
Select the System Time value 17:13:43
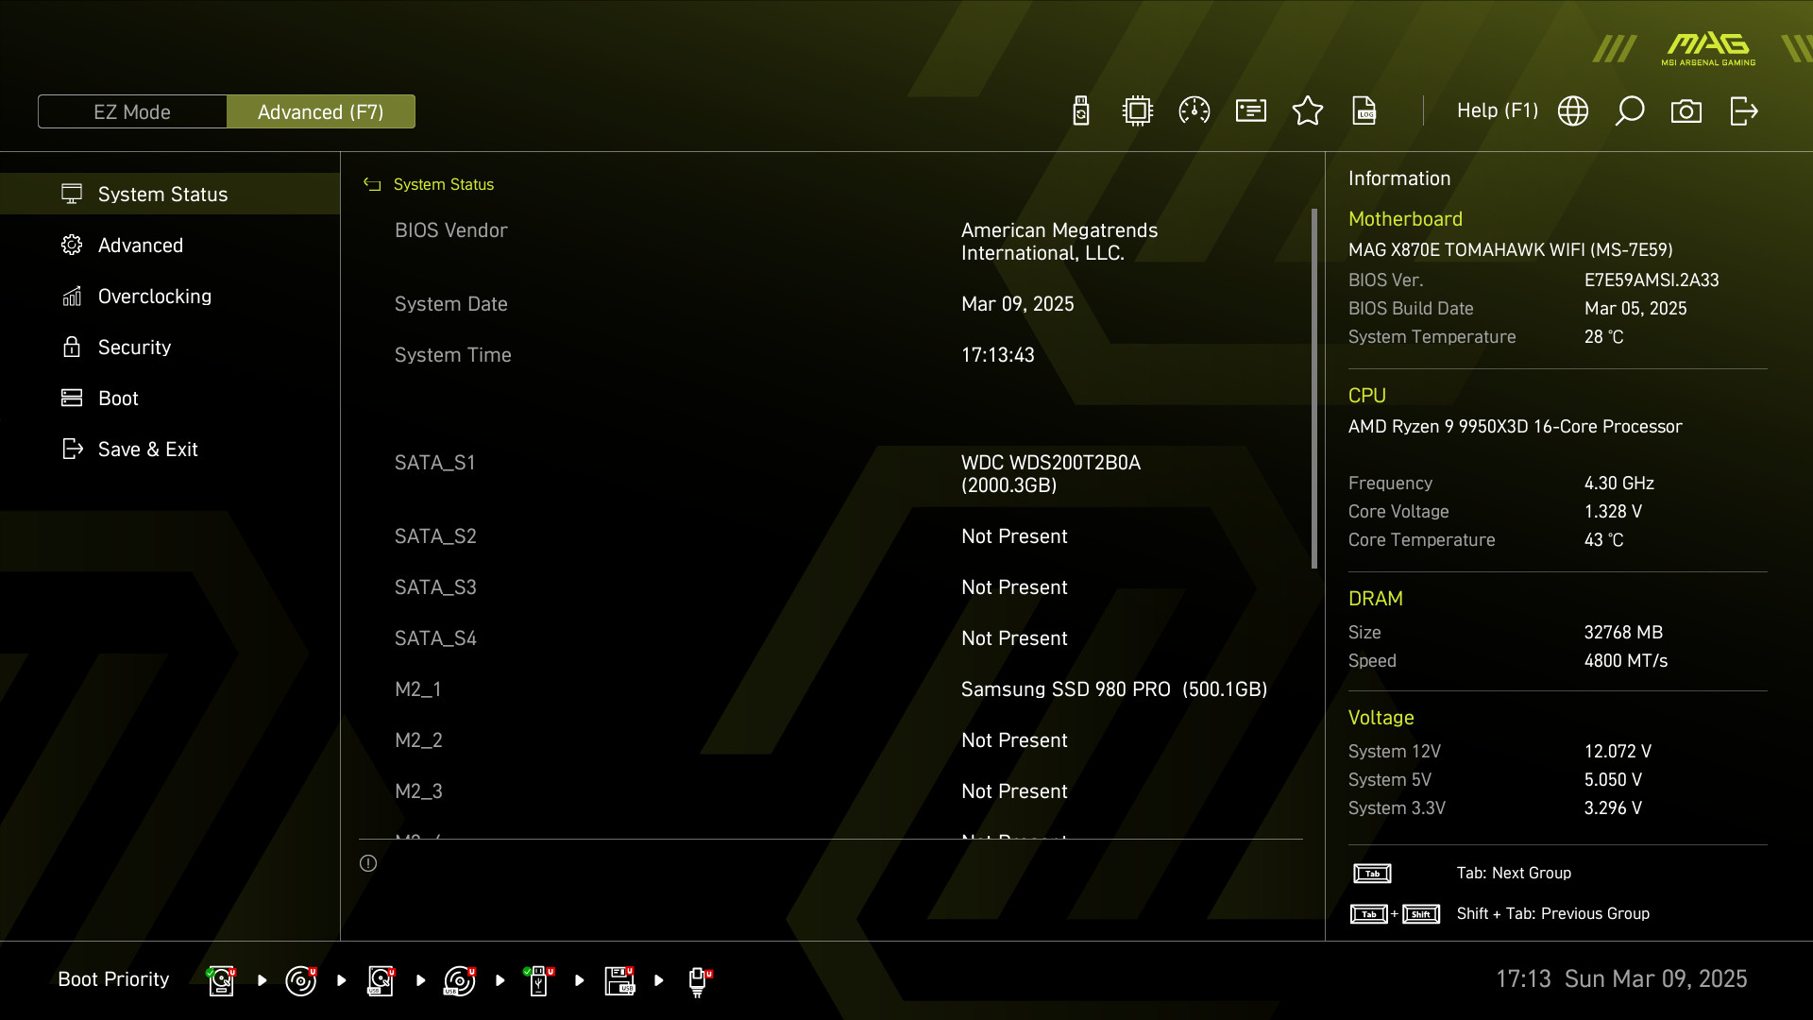[x=998, y=355]
